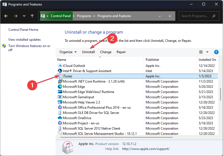The image size is (223, 156).
Task: Open Turn Windows features on or off
Action: click(x=29, y=48)
